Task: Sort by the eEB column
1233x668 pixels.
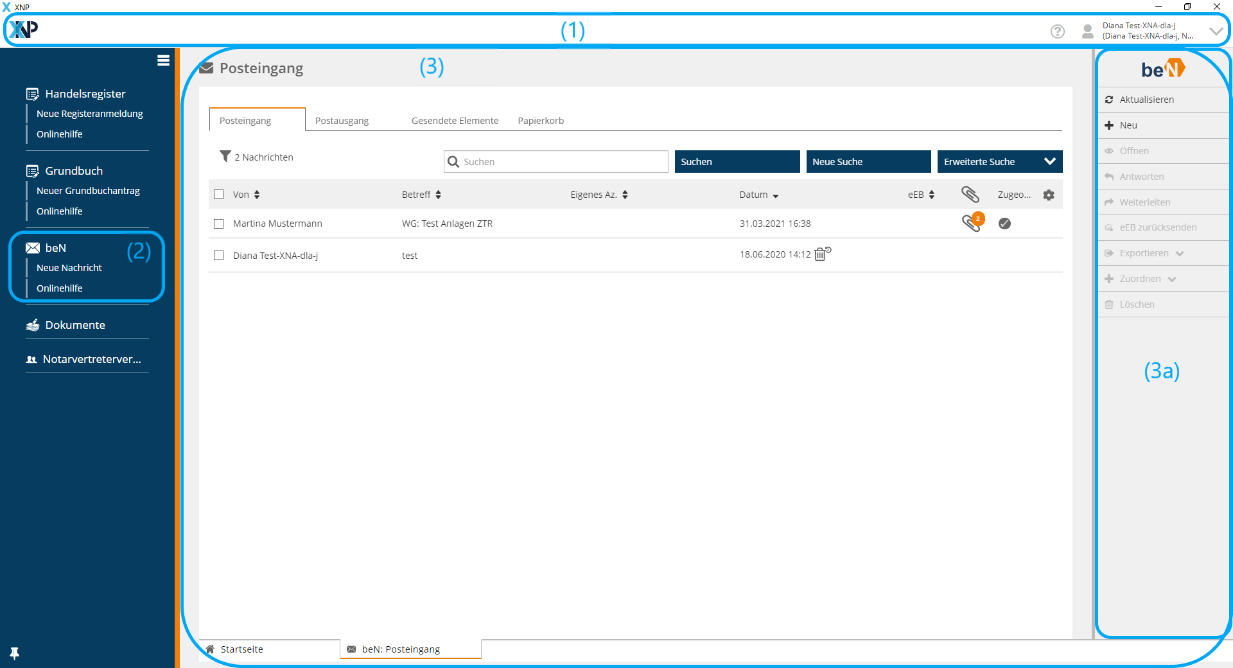Action: click(922, 195)
